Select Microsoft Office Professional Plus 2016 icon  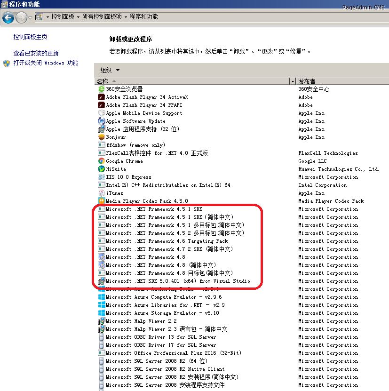tap(102, 353)
